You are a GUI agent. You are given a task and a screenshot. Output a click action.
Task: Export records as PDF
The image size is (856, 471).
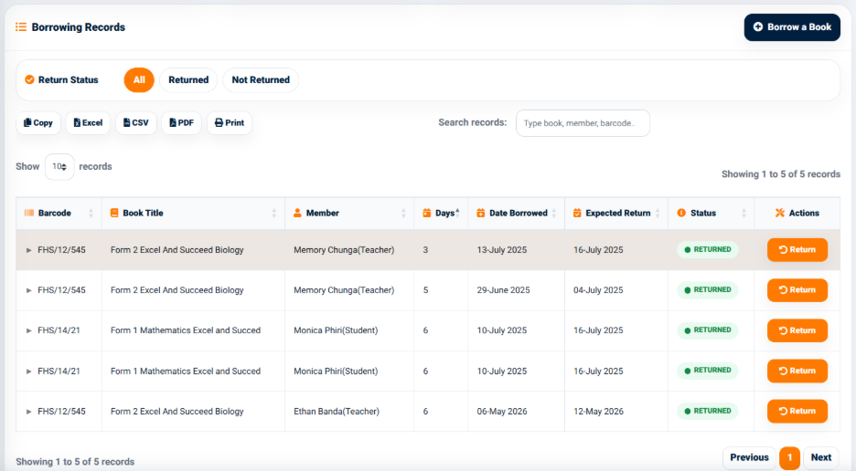click(181, 122)
